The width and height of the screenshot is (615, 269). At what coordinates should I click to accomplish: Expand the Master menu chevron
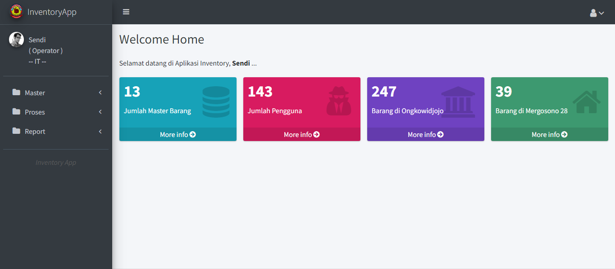point(100,93)
